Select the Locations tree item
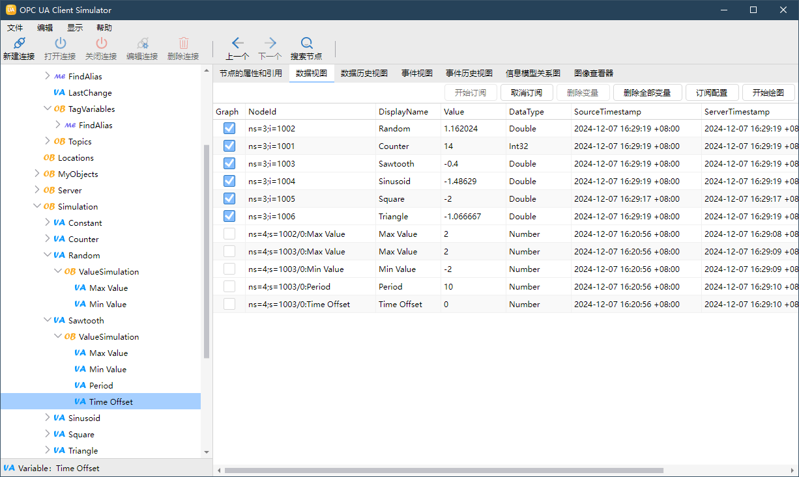 coord(76,157)
